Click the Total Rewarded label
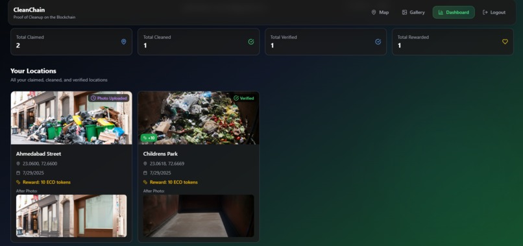This screenshot has height=246, width=523. coord(413,37)
